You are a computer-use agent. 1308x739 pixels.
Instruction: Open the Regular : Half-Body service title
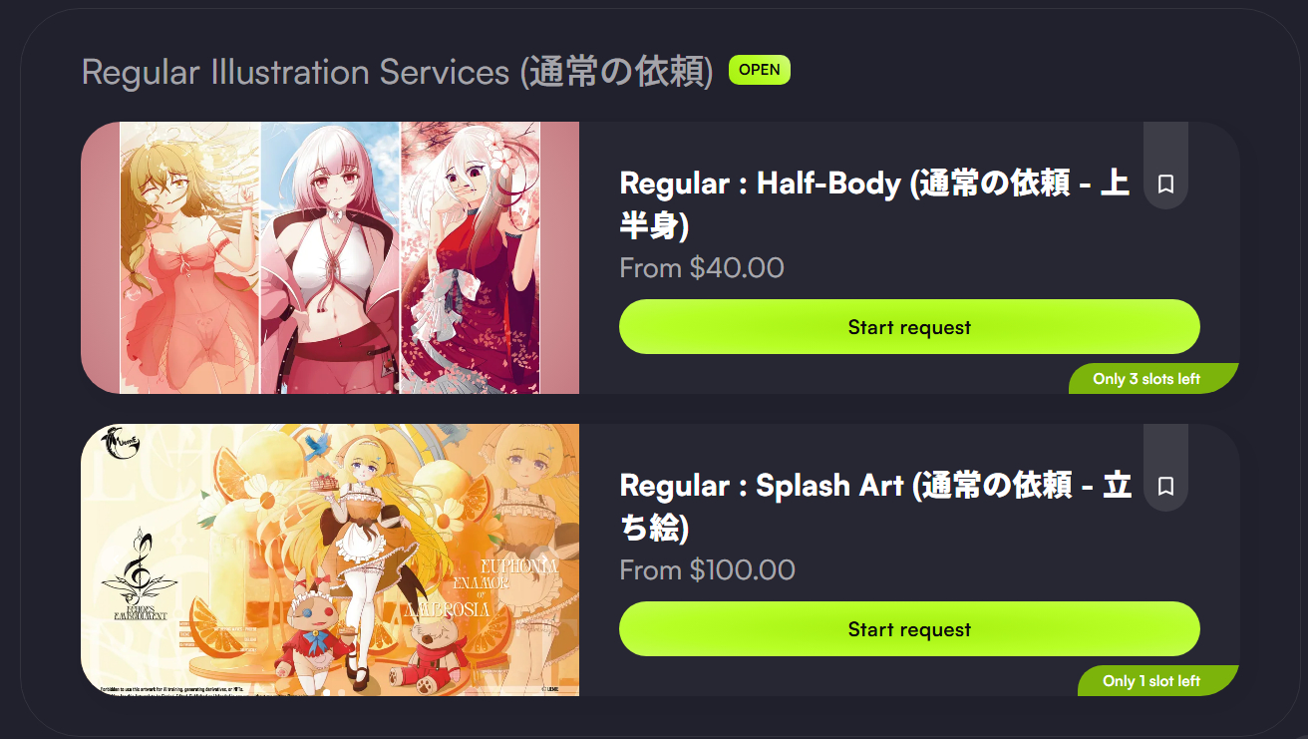pos(874,204)
